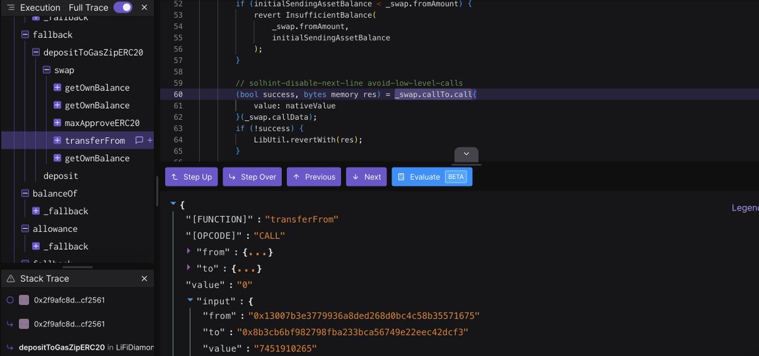Image resolution: width=759 pixels, height=356 pixels.
Task: Click the Step Up button
Action: [192, 177]
